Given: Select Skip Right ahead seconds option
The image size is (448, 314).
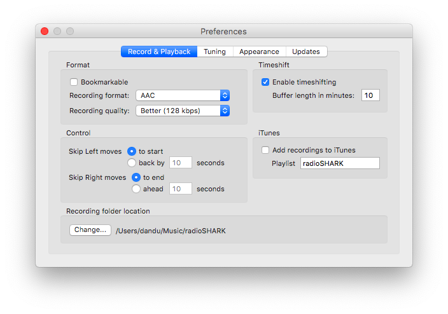Looking at the screenshot, I should (x=136, y=189).
